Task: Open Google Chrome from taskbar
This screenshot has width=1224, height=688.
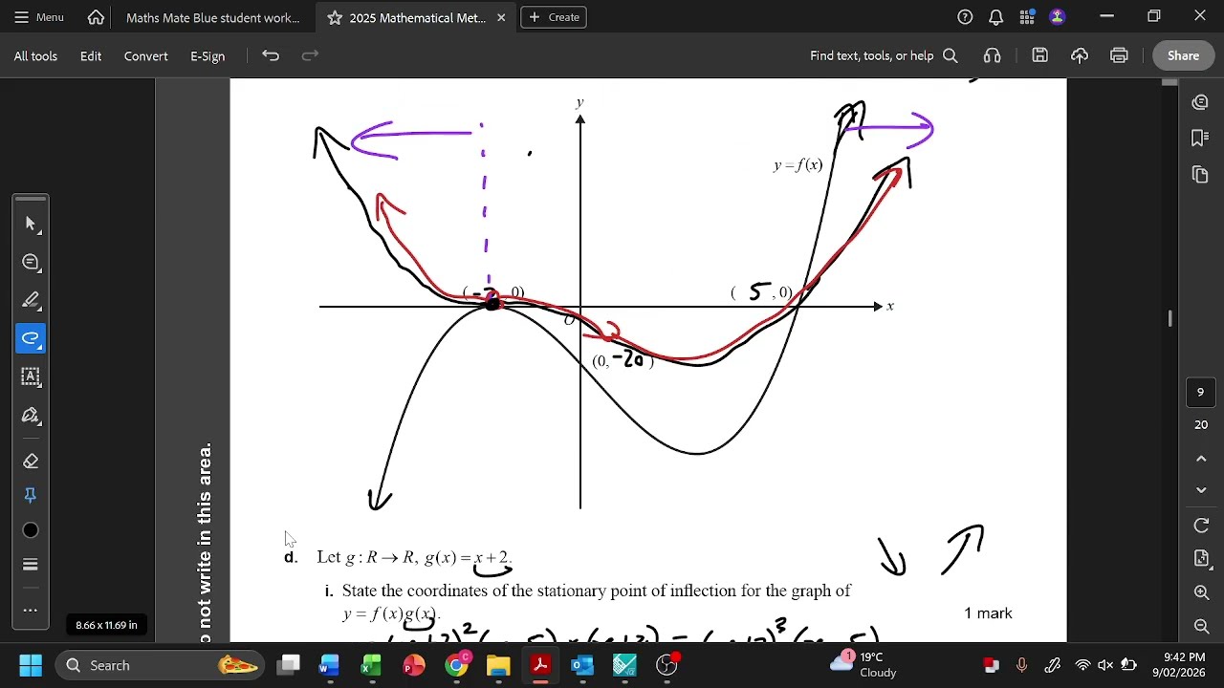Action: [x=457, y=665]
